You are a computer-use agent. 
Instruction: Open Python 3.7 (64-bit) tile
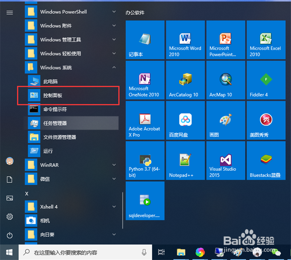(145, 161)
